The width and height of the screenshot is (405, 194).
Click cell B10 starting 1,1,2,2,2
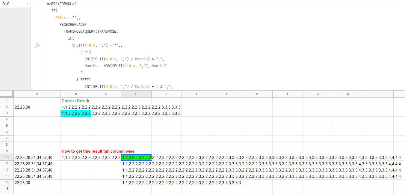click(91, 157)
